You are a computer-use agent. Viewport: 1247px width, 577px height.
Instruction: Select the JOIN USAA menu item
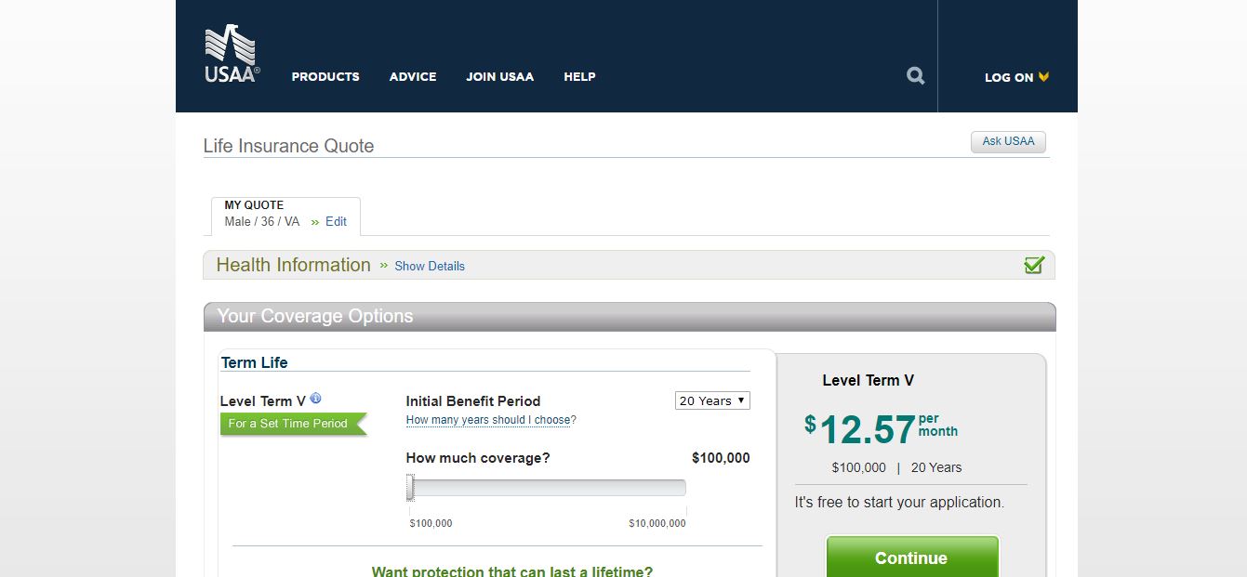point(499,77)
